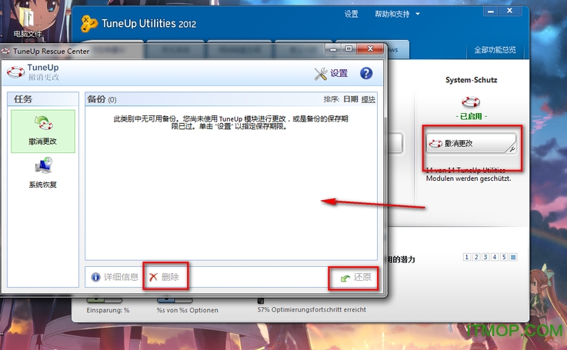Click the 任务 sidebar header

pyautogui.click(x=43, y=99)
